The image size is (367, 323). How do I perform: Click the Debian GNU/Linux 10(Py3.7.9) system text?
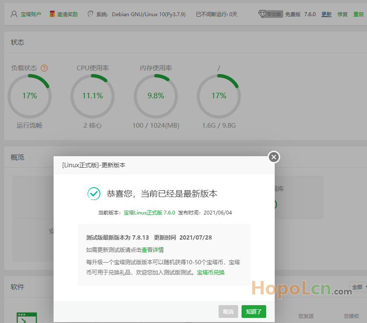148,14
